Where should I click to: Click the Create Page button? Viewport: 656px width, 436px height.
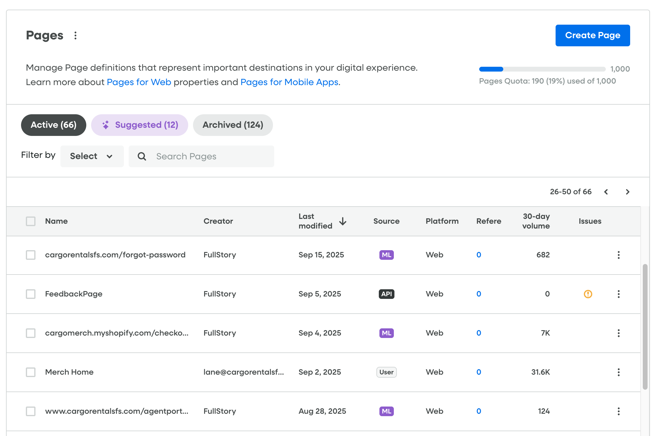point(592,35)
